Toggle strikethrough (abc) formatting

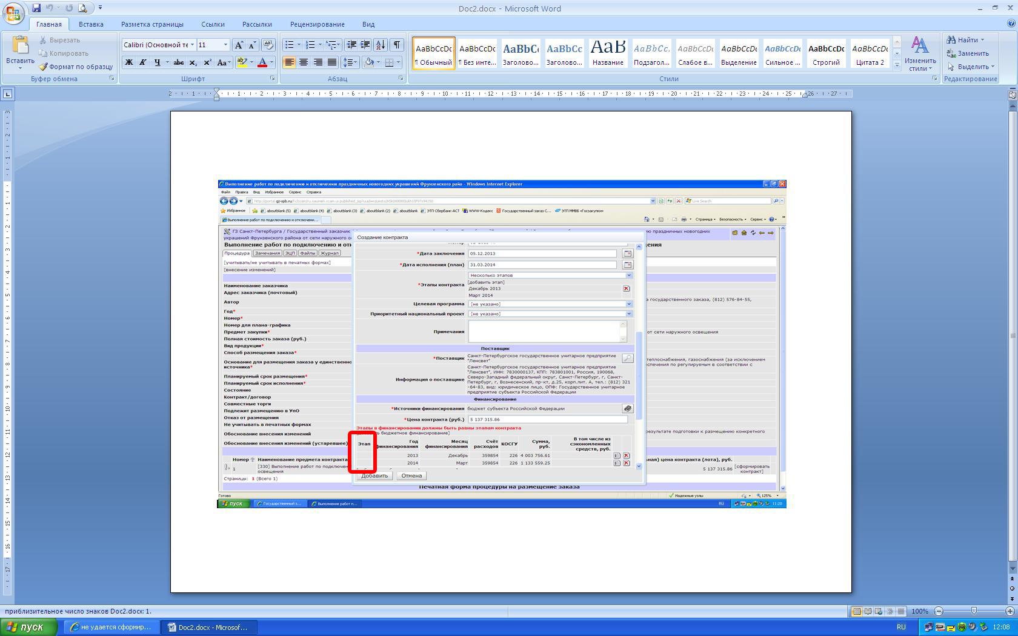pyautogui.click(x=179, y=62)
